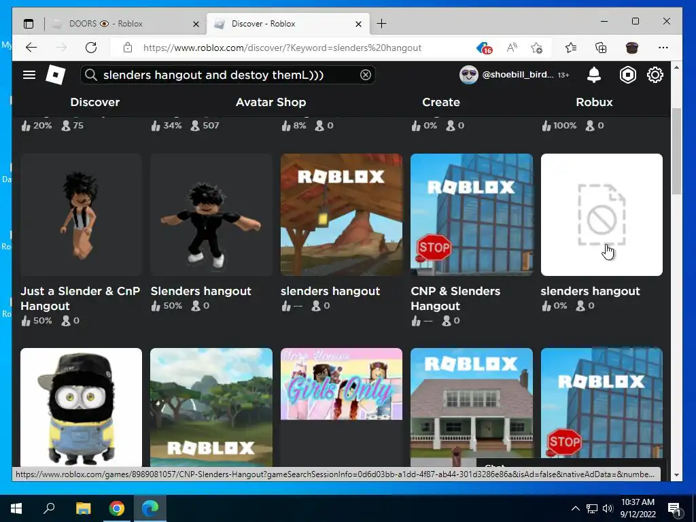
Task: Click Just a Slender & CnP Hangout title
Action: click(x=80, y=298)
